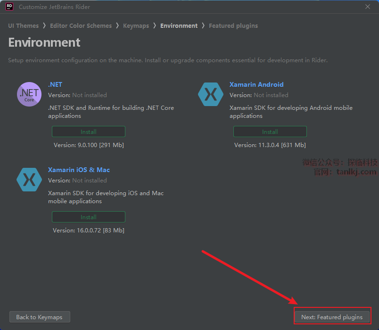Open the Editor Color Schemes step
The width and height of the screenshot is (379, 330).
81,25
